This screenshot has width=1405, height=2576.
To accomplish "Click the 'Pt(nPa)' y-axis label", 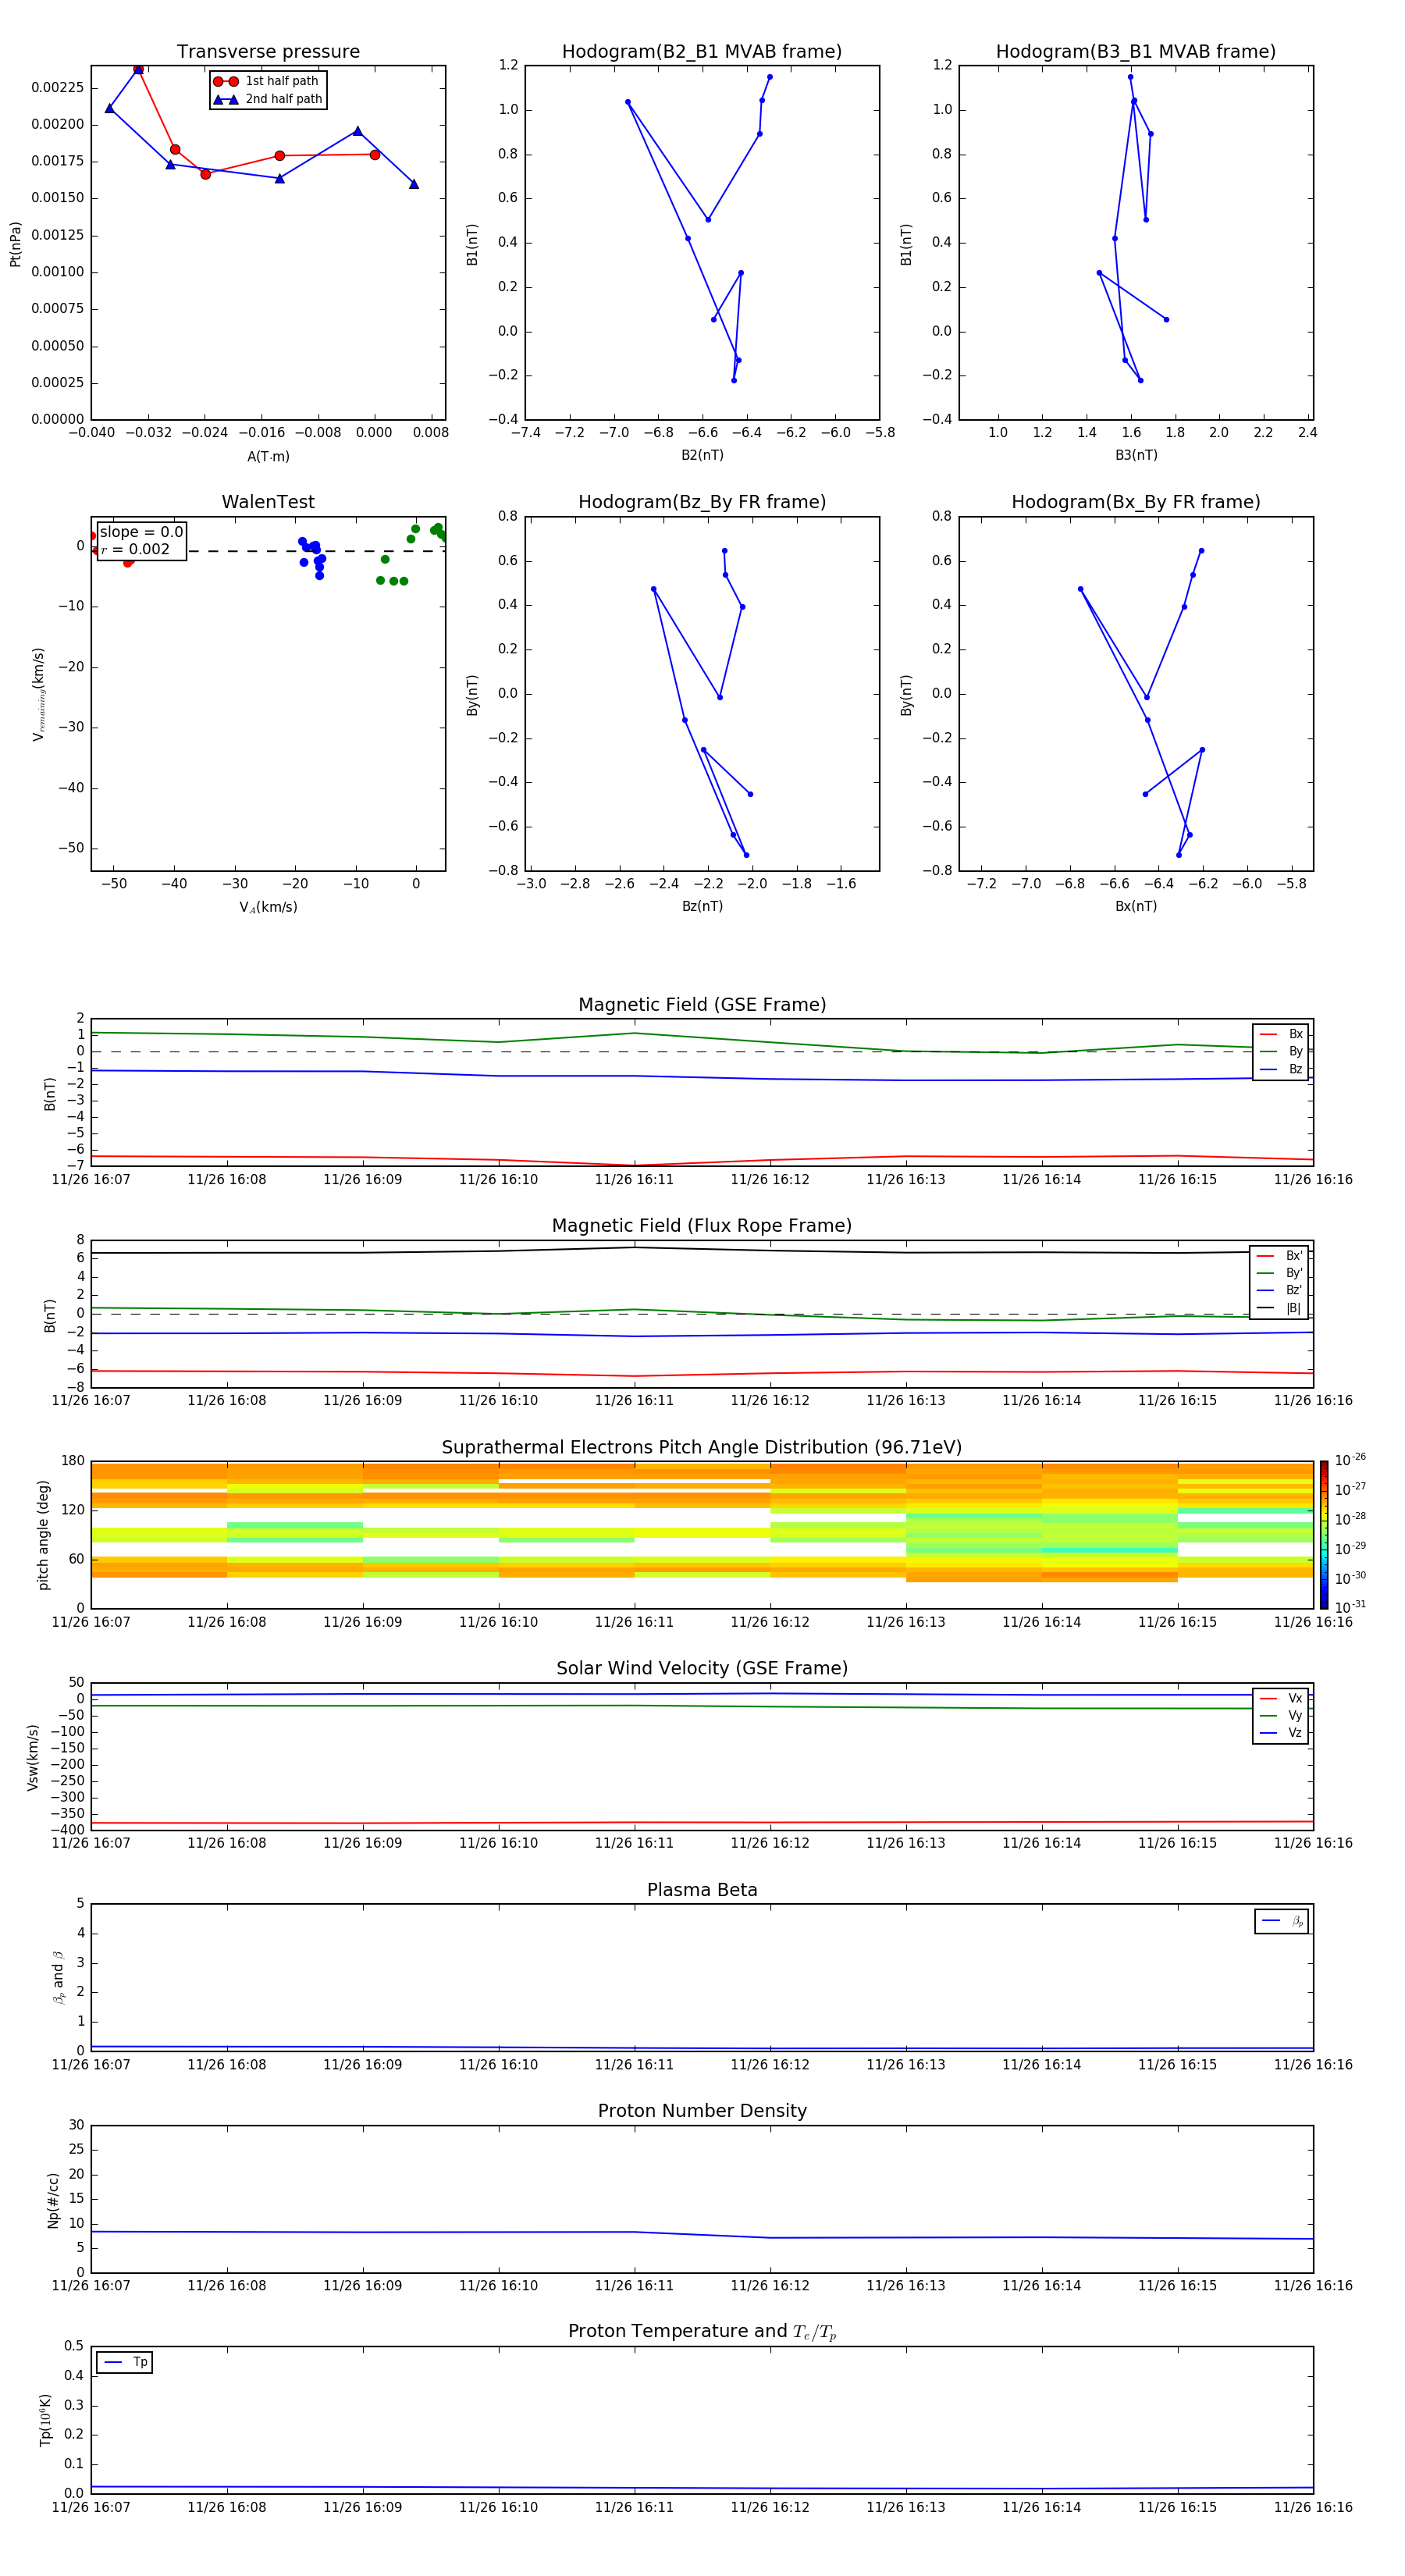I will [15, 244].
